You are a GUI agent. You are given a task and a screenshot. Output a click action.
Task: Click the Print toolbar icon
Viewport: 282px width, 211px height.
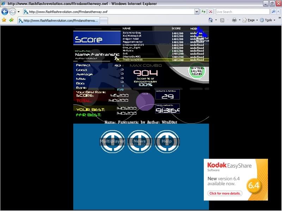point(234,20)
